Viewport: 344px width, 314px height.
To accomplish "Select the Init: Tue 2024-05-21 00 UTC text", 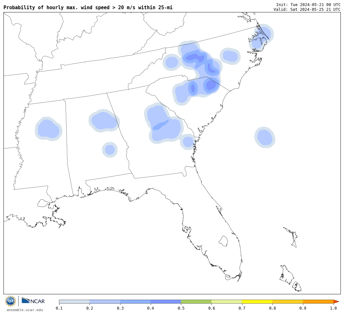I will pyautogui.click(x=308, y=4).
